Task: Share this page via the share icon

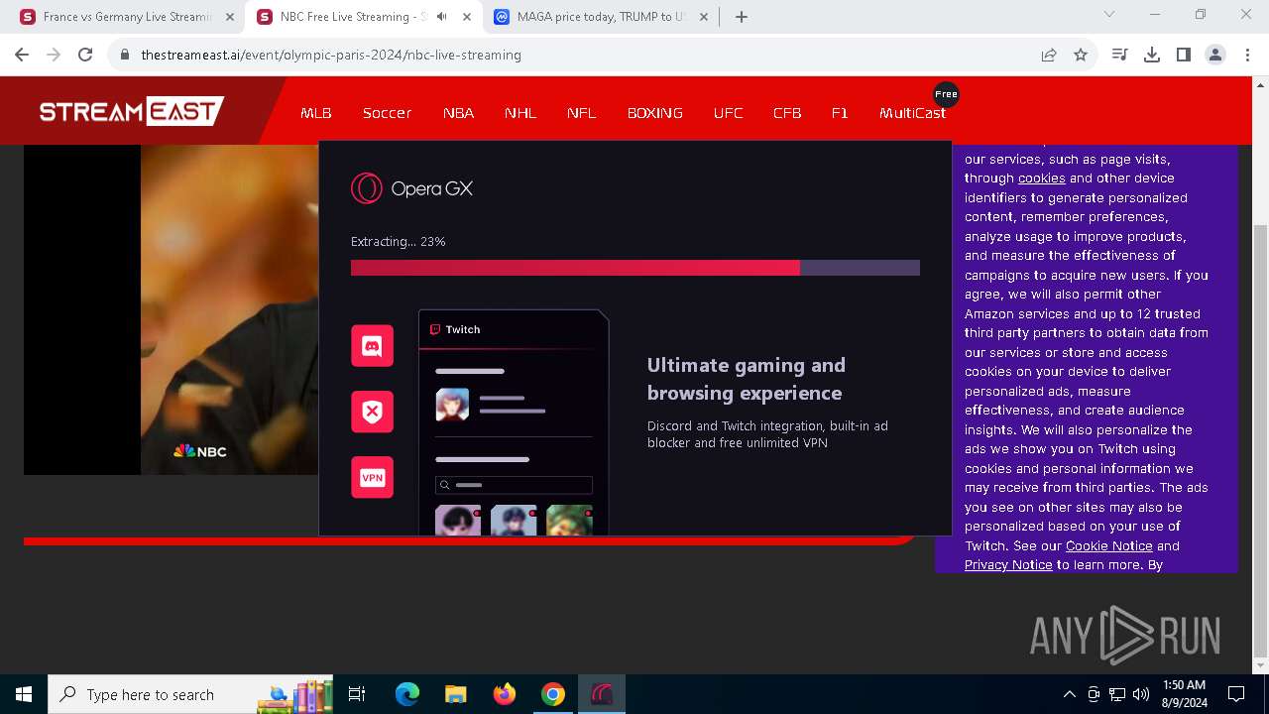Action: [x=1049, y=55]
